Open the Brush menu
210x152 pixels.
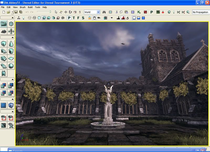pyautogui.click(x=23, y=7)
